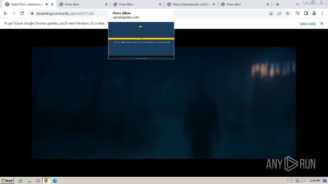Open the clock showing 2:46 PM
Image resolution: width=328 pixels, height=184 pixels.
click(315, 181)
